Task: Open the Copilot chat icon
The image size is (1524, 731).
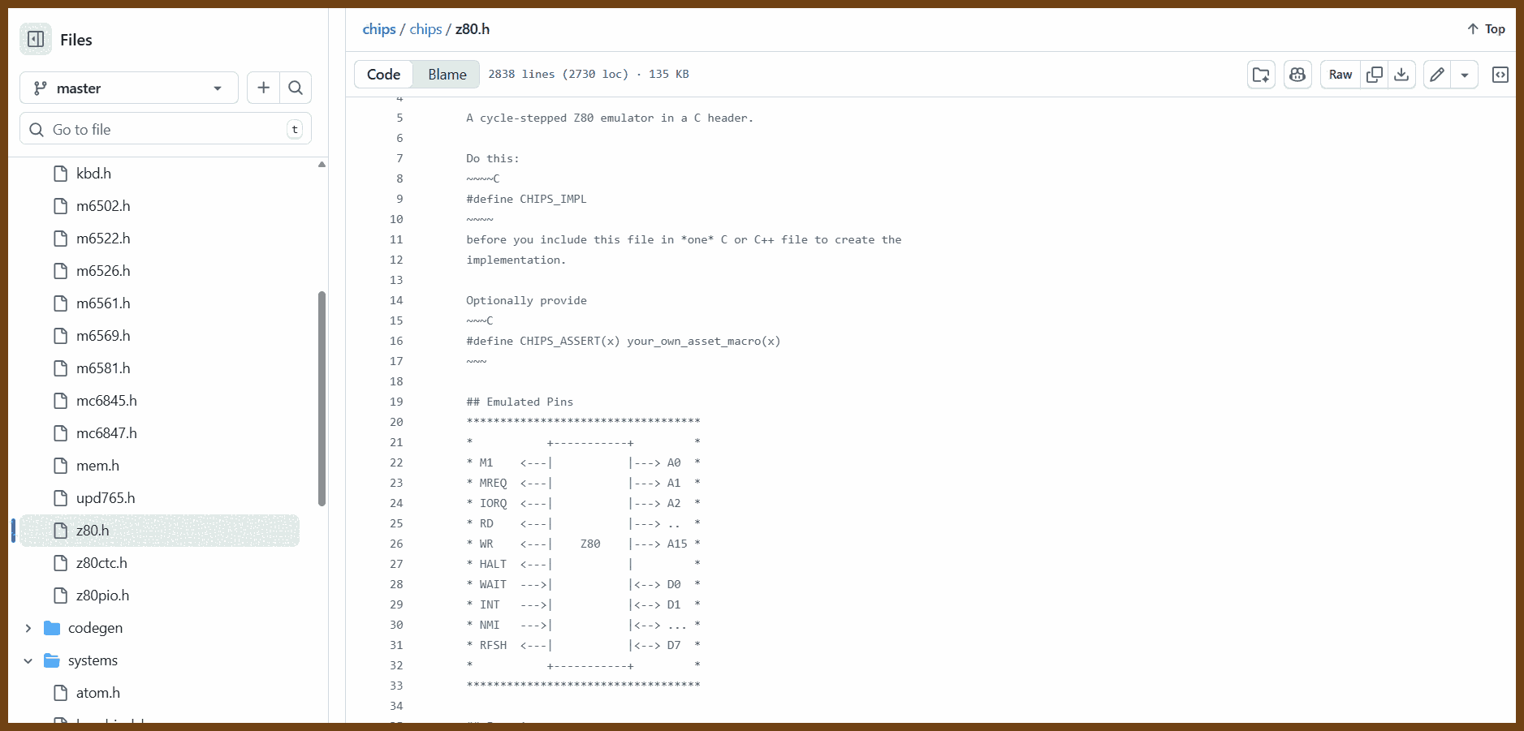Action: [x=1297, y=75]
